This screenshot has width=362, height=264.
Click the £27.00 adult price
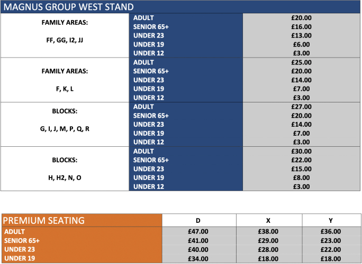click(x=301, y=107)
